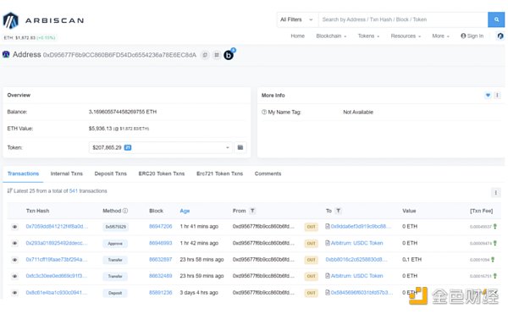The image size is (508, 314).
Task: Switch to the ERC20 Token Txns tab
Action: point(162,174)
